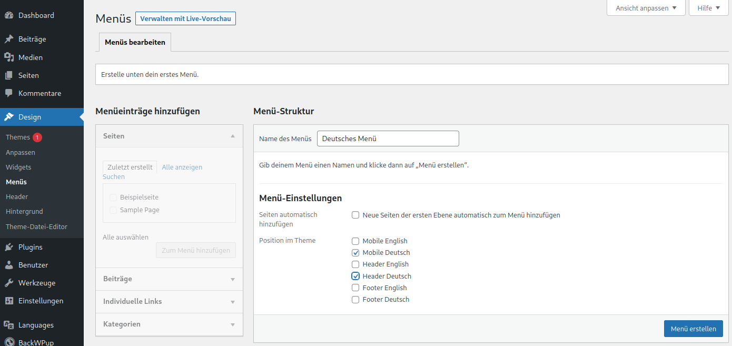Enable automatic adding of new top-level pages

(x=355, y=215)
